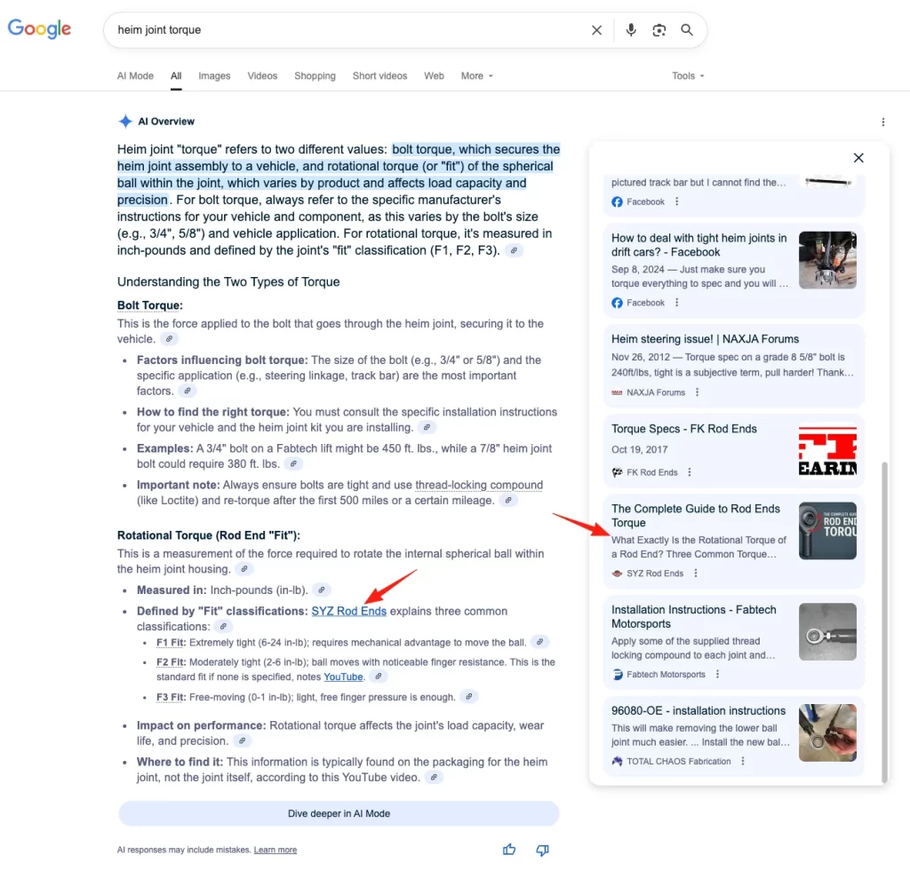Click thumbs down feedback icon
Screen dimensions: 910x871
coord(542,850)
